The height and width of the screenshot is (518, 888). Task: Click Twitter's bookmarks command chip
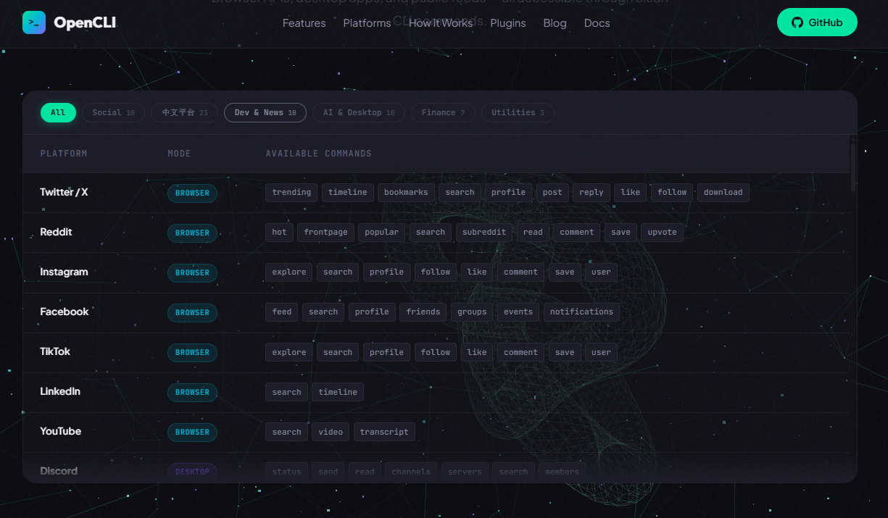tap(406, 192)
